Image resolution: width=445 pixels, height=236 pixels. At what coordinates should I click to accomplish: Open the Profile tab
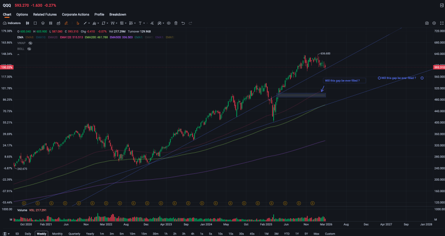(x=99, y=14)
